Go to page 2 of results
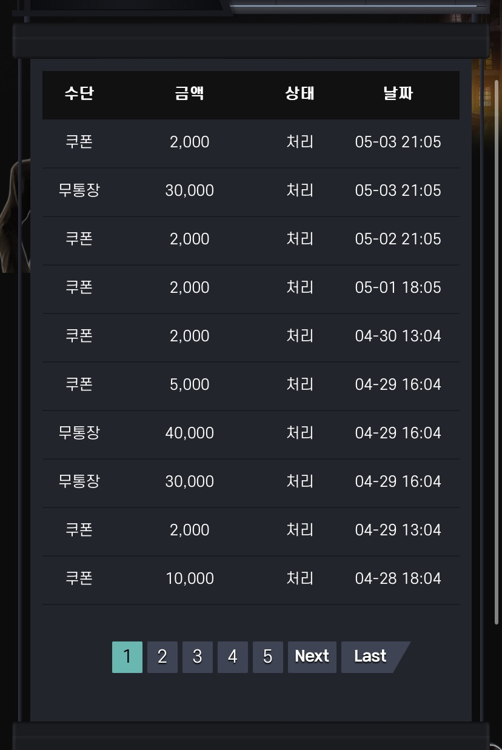The width and height of the screenshot is (502, 750). tap(162, 657)
